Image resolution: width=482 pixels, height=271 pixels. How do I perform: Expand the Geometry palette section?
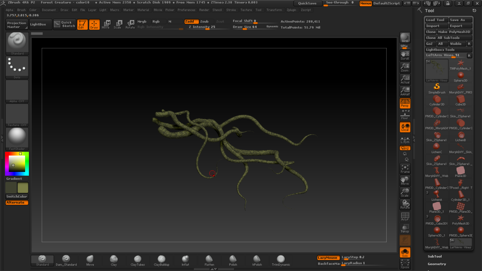coord(437,264)
